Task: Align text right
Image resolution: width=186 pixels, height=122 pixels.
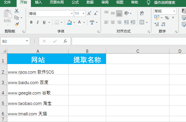Action: tap(119, 22)
